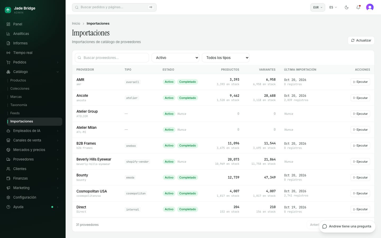
Task: Expand Canales de venta section
Action: 33,140
